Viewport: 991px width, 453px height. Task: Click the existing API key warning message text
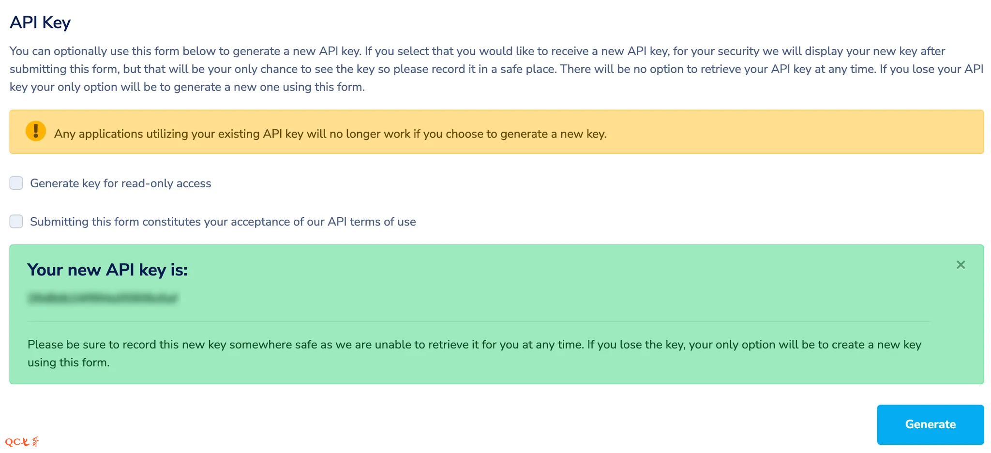point(330,134)
